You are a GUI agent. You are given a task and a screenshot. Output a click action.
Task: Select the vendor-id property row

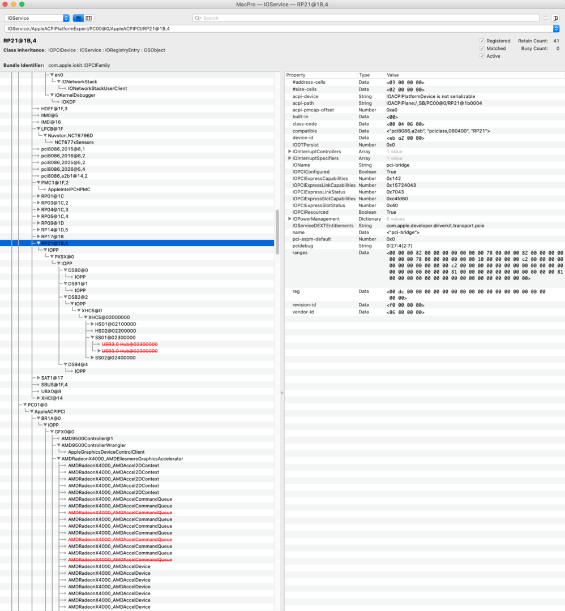425,312
